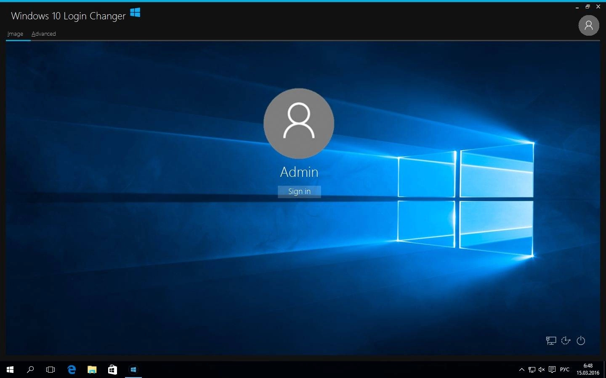Open taskbar search magnifier

pyautogui.click(x=30, y=370)
